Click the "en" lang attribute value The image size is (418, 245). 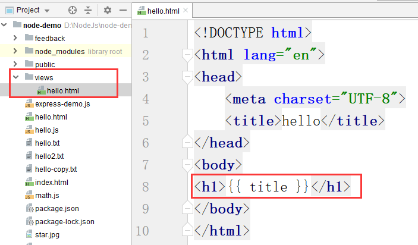pos(300,55)
